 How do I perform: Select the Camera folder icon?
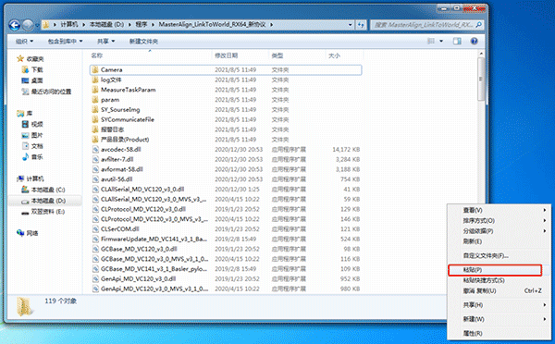coord(95,69)
